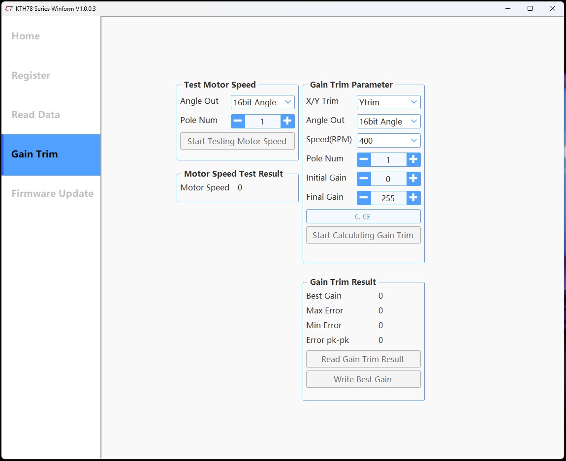Image resolution: width=566 pixels, height=461 pixels.
Task: Increase the Final Gain value
Action: [413, 198]
